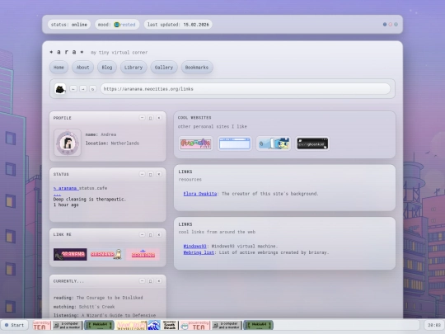This screenshot has width=445, height=334.
Task: Click the status: online pill
Action: (69, 25)
